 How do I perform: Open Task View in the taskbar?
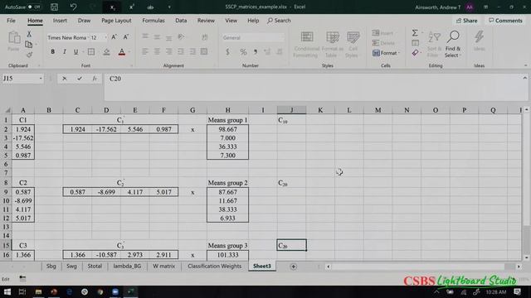coord(22,292)
